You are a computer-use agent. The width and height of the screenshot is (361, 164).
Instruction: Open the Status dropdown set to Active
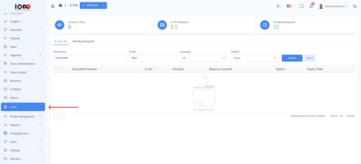pos(255,58)
